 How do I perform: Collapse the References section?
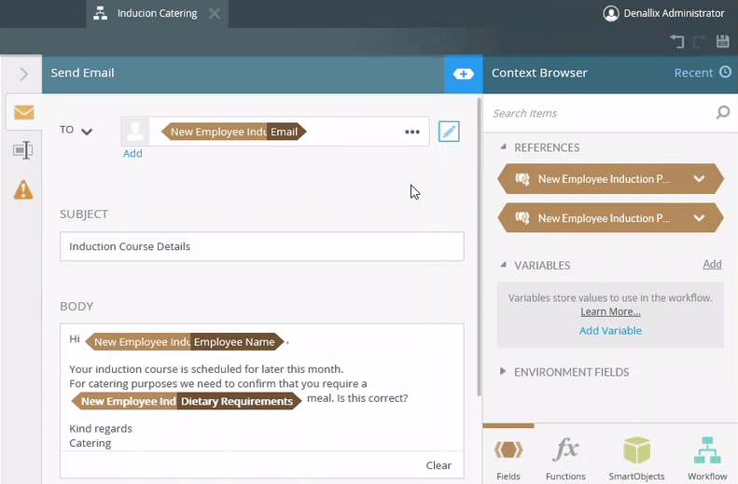[x=504, y=147]
